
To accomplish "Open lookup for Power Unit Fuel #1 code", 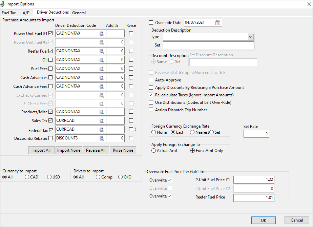I will pyautogui.click(x=102, y=34).
